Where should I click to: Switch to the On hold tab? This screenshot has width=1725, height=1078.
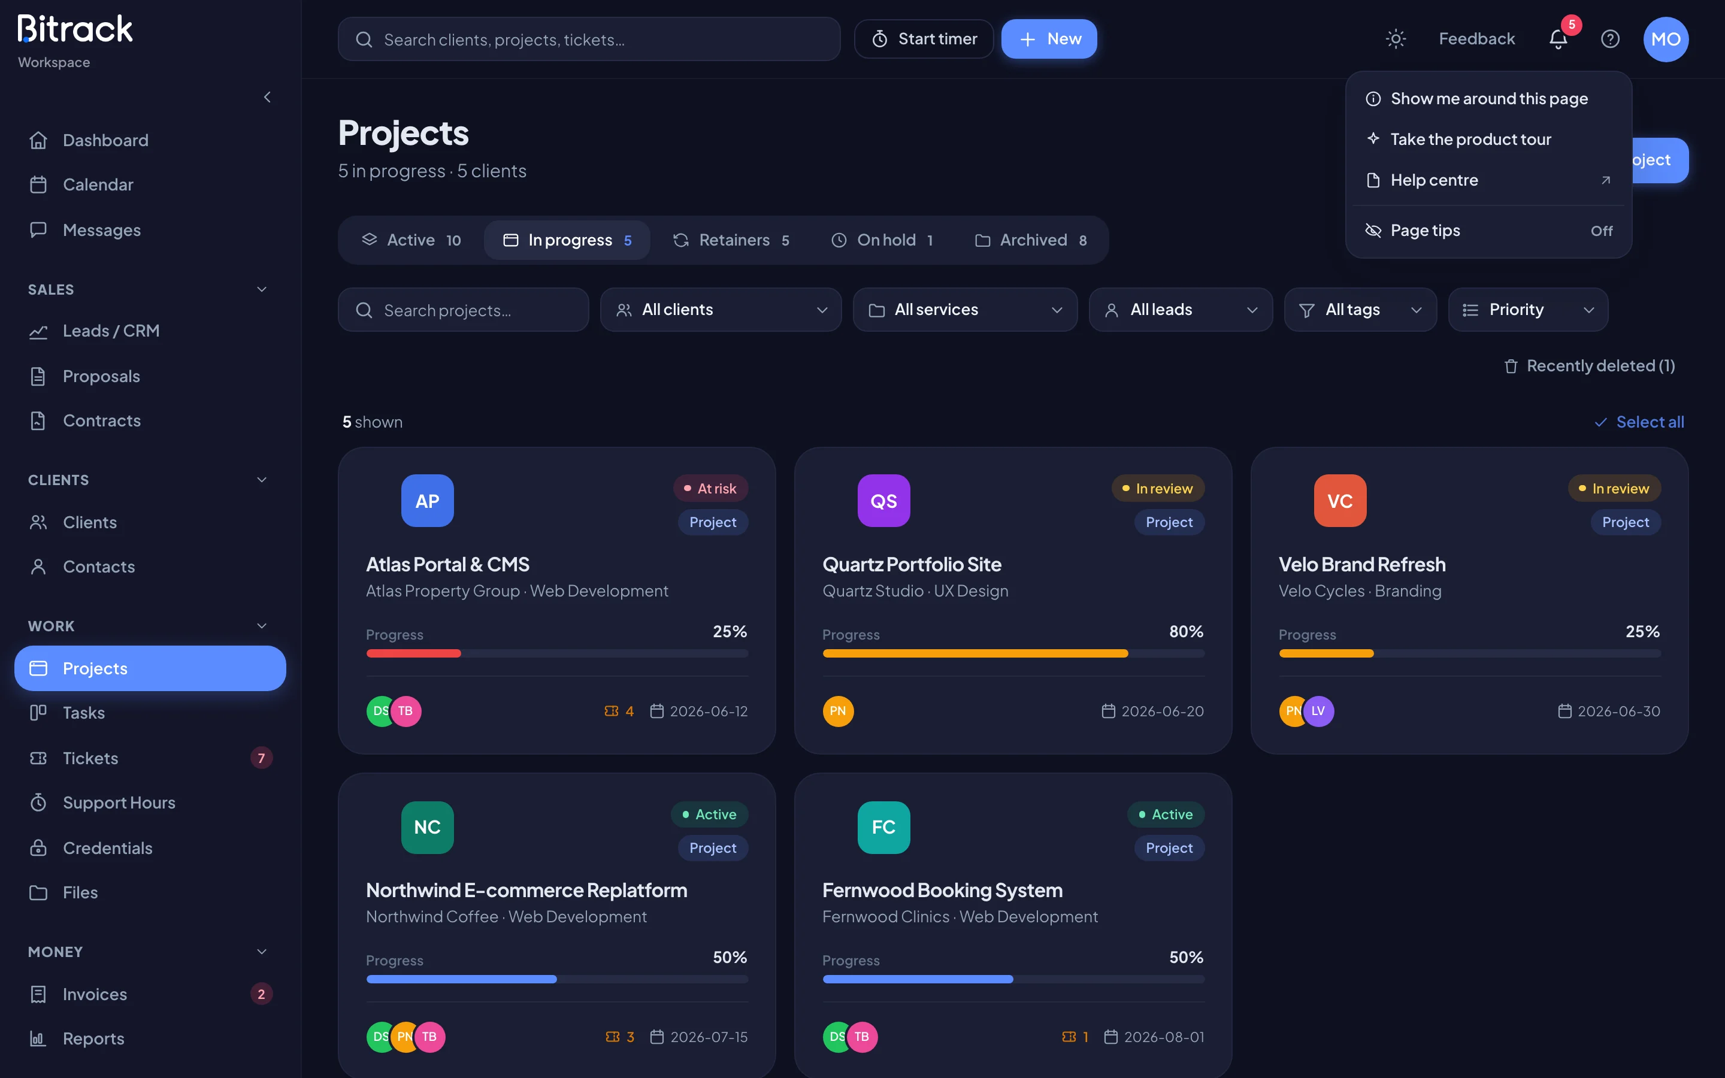(x=882, y=240)
